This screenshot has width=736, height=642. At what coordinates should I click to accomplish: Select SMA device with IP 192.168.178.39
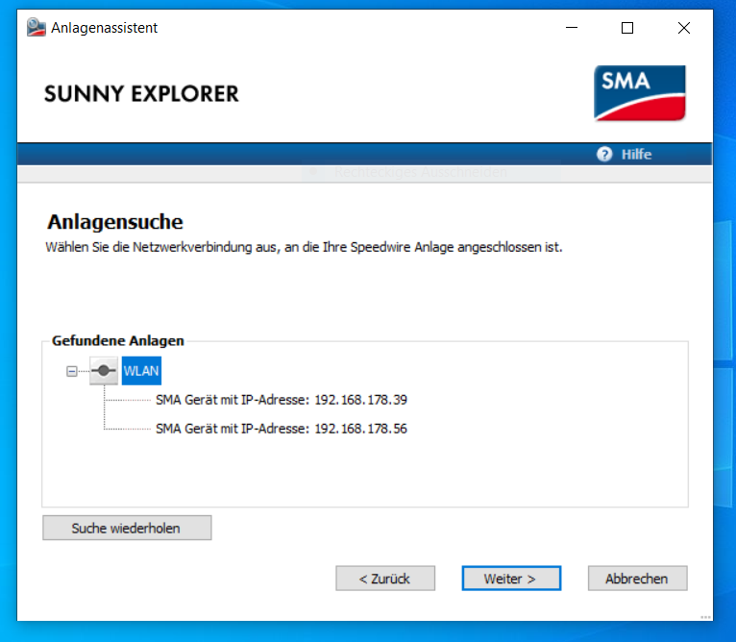point(282,400)
